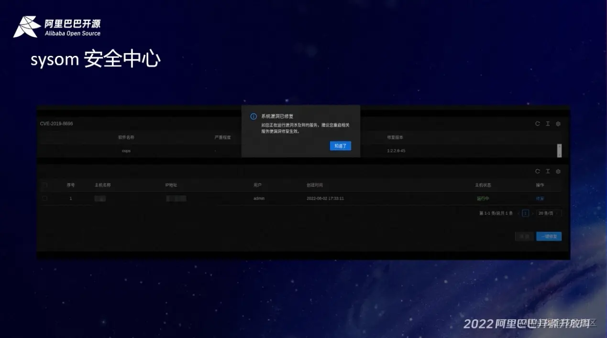Click the 严重程度 column header
607x338 pixels.
pyautogui.click(x=222, y=137)
